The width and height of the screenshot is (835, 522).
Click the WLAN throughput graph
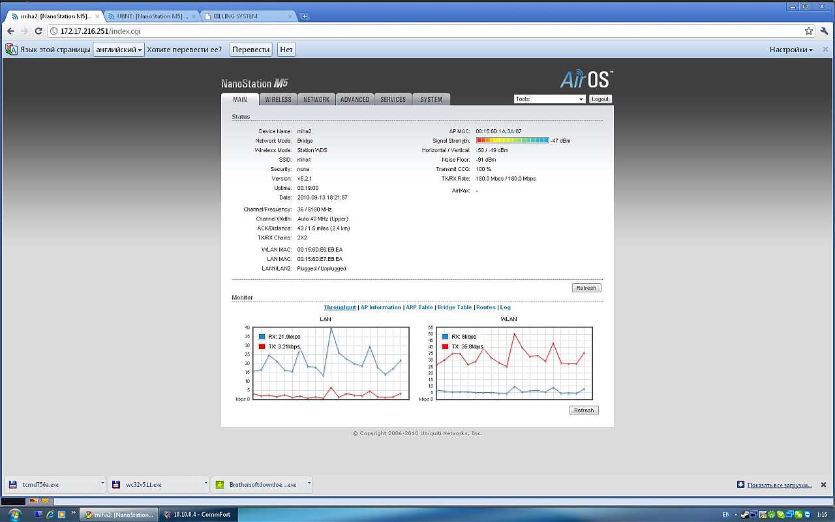pos(514,363)
